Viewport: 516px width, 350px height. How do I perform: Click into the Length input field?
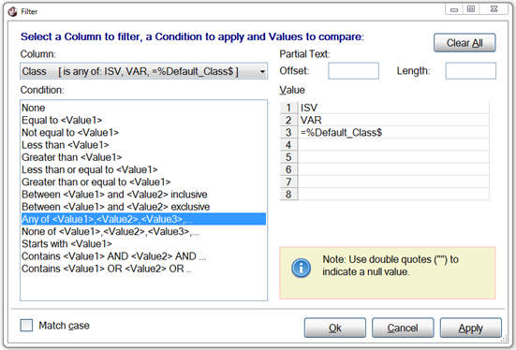pyautogui.click(x=471, y=71)
